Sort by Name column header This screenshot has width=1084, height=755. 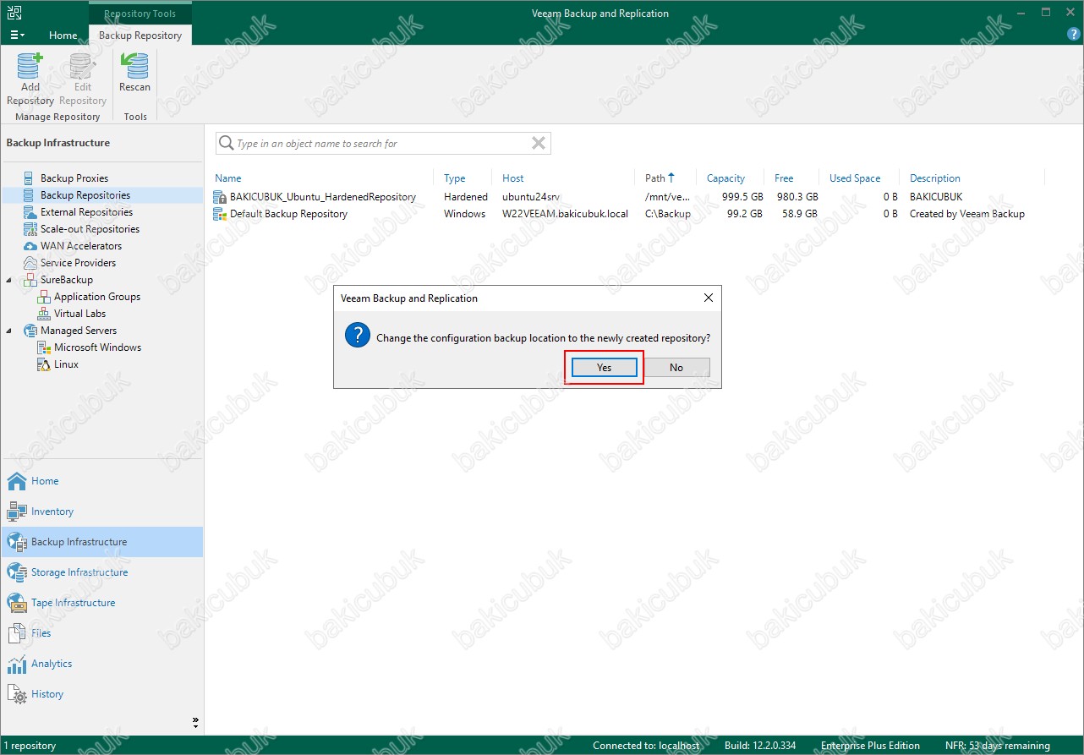pos(228,178)
